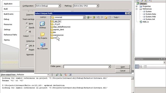The width and height of the screenshot is (166, 93).
Task: Switch to the Application tab
Action: [x=8, y=4]
